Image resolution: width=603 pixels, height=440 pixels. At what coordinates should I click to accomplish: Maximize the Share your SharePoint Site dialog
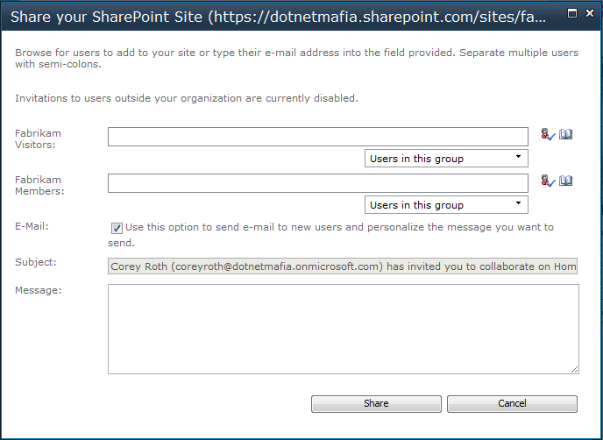(x=572, y=13)
